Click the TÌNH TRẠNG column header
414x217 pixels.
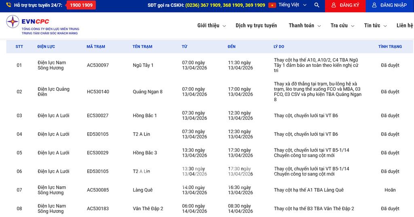click(390, 47)
